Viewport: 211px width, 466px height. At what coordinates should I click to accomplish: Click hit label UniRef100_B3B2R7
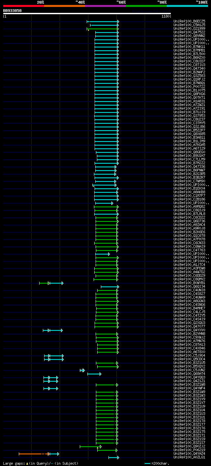[x=189, y=177]
